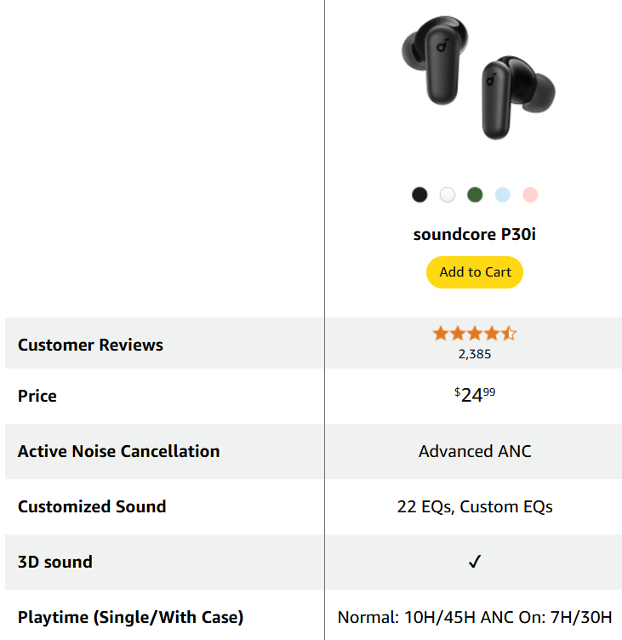The width and height of the screenshot is (622, 640).
Task: Choose the pink color swatch
Action: (530, 195)
